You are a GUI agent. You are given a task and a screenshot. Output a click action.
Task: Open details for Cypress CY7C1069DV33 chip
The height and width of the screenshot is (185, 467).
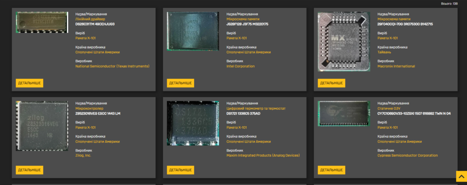pyautogui.click(x=332, y=170)
